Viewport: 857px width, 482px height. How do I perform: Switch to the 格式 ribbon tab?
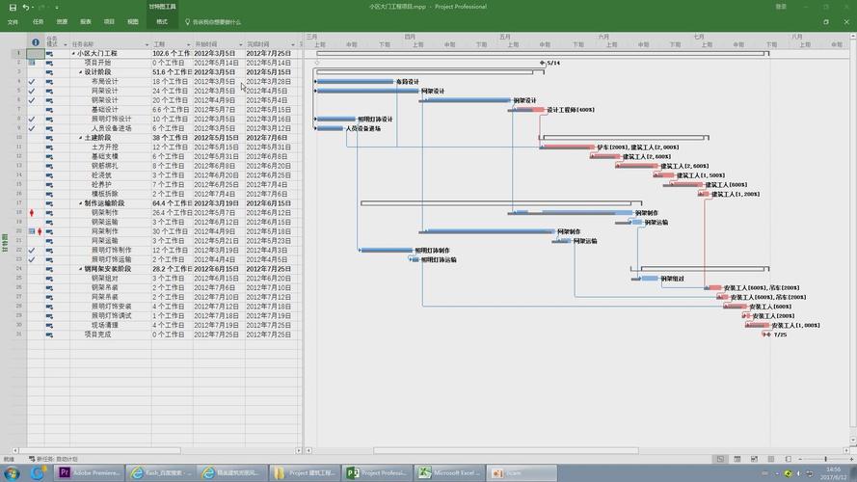click(x=161, y=21)
